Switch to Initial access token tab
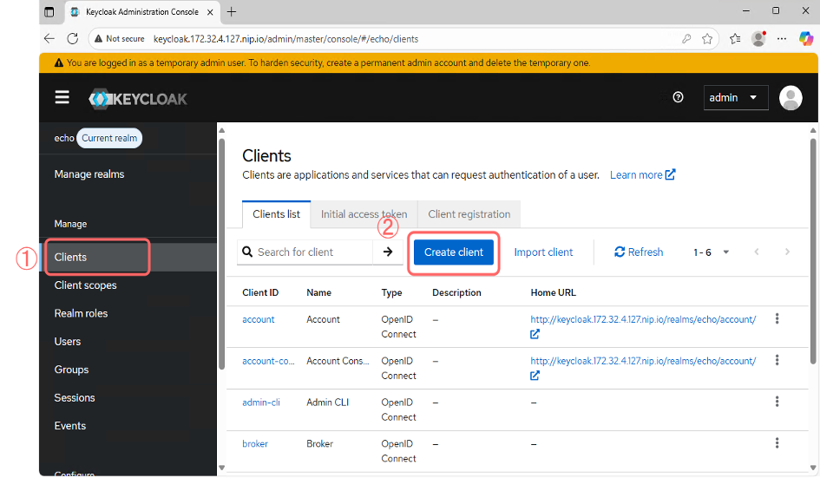 364,214
